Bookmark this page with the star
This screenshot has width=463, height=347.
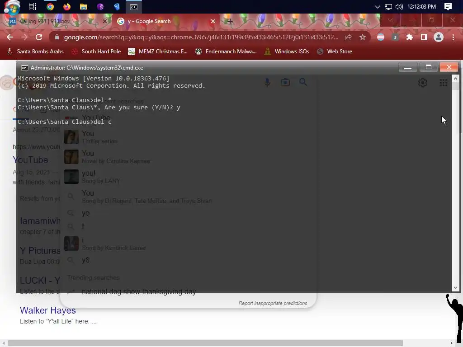pyautogui.click(x=363, y=37)
